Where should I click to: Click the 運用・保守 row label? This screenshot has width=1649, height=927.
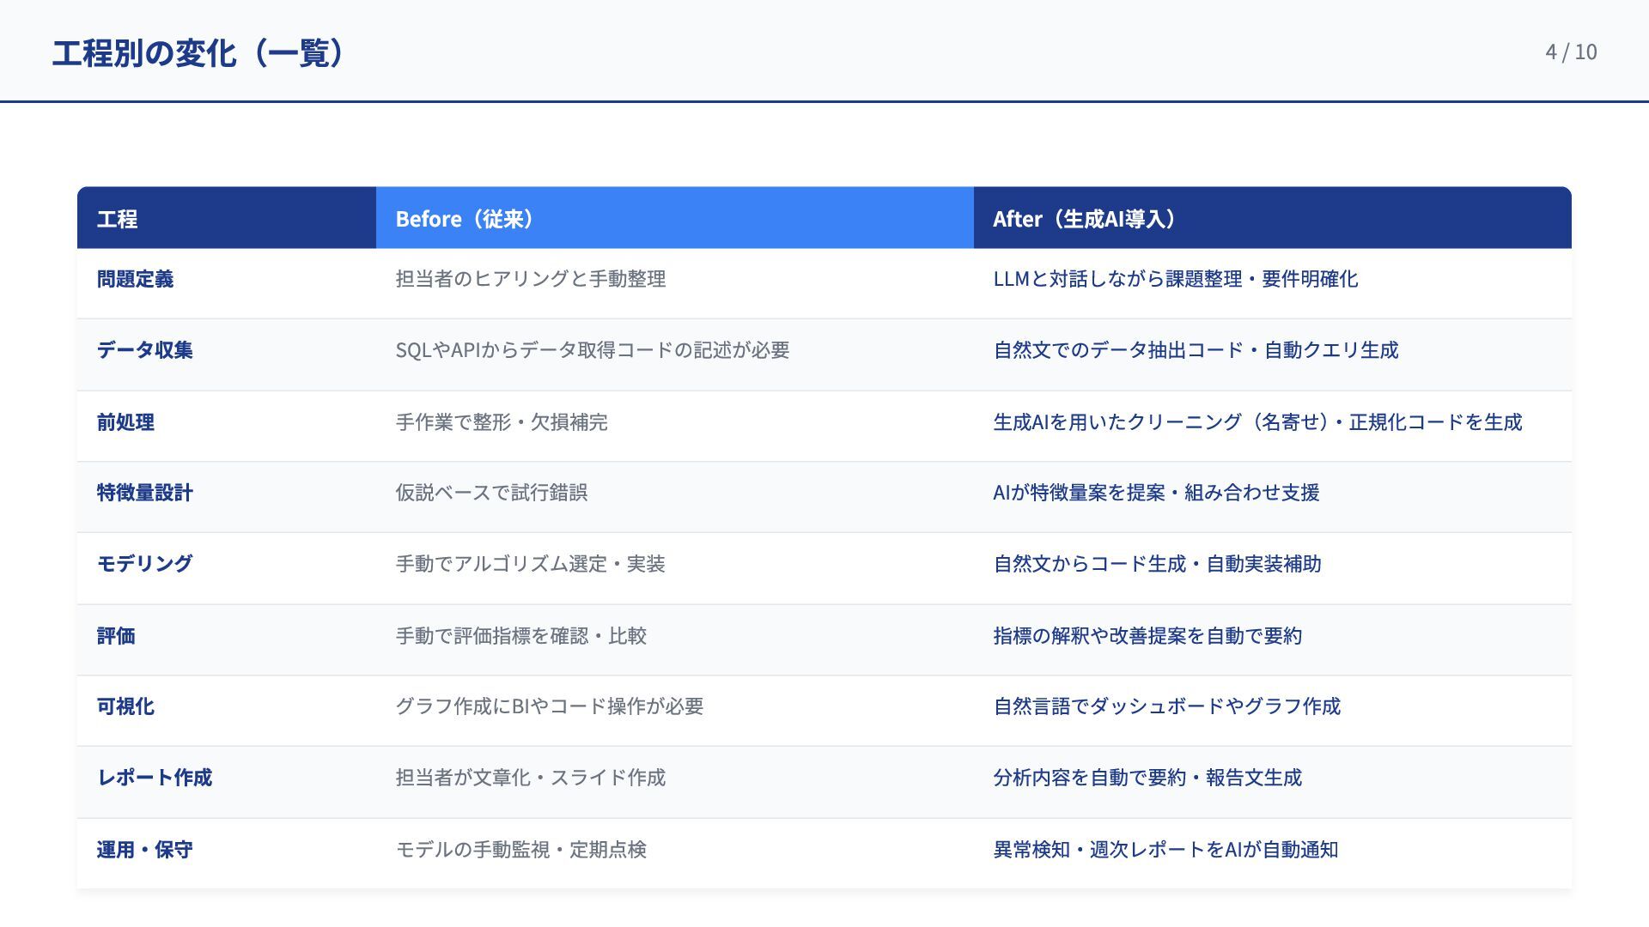click(144, 850)
